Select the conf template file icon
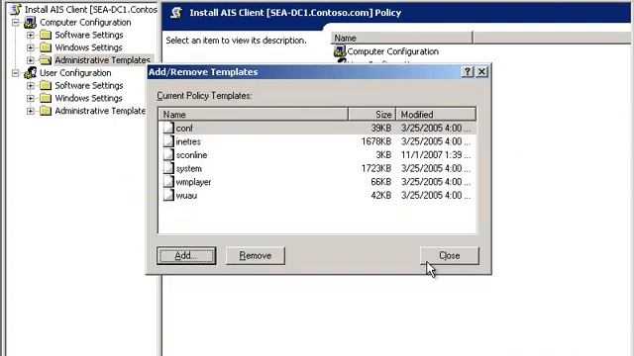 (168, 128)
